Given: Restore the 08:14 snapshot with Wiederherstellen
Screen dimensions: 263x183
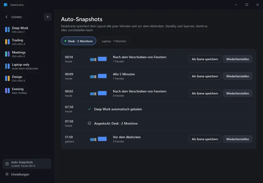Looking at the screenshot, I should click(x=237, y=59).
